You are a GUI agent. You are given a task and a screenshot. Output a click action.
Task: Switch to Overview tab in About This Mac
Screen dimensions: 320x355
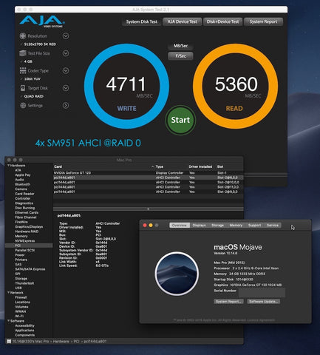click(x=180, y=226)
